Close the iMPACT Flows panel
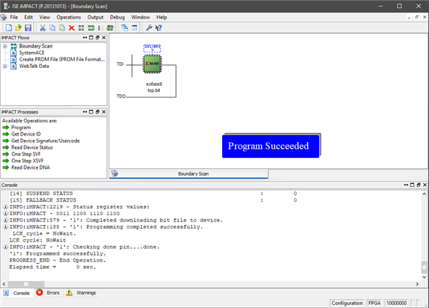Screen dimensions: 429x308 tap(103, 37)
